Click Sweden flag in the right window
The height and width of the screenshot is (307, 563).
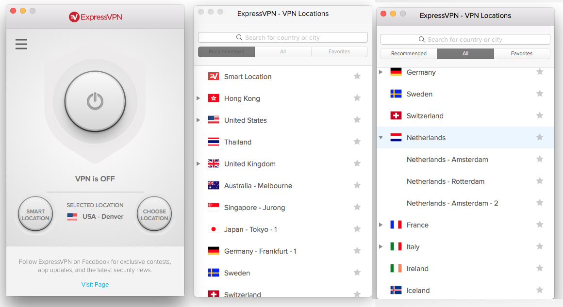tap(396, 94)
